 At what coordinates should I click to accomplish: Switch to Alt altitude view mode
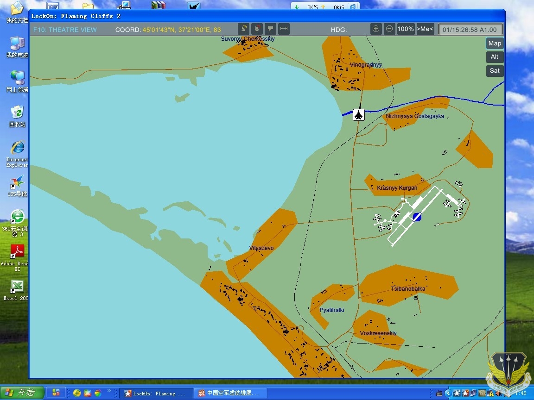click(x=495, y=57)
